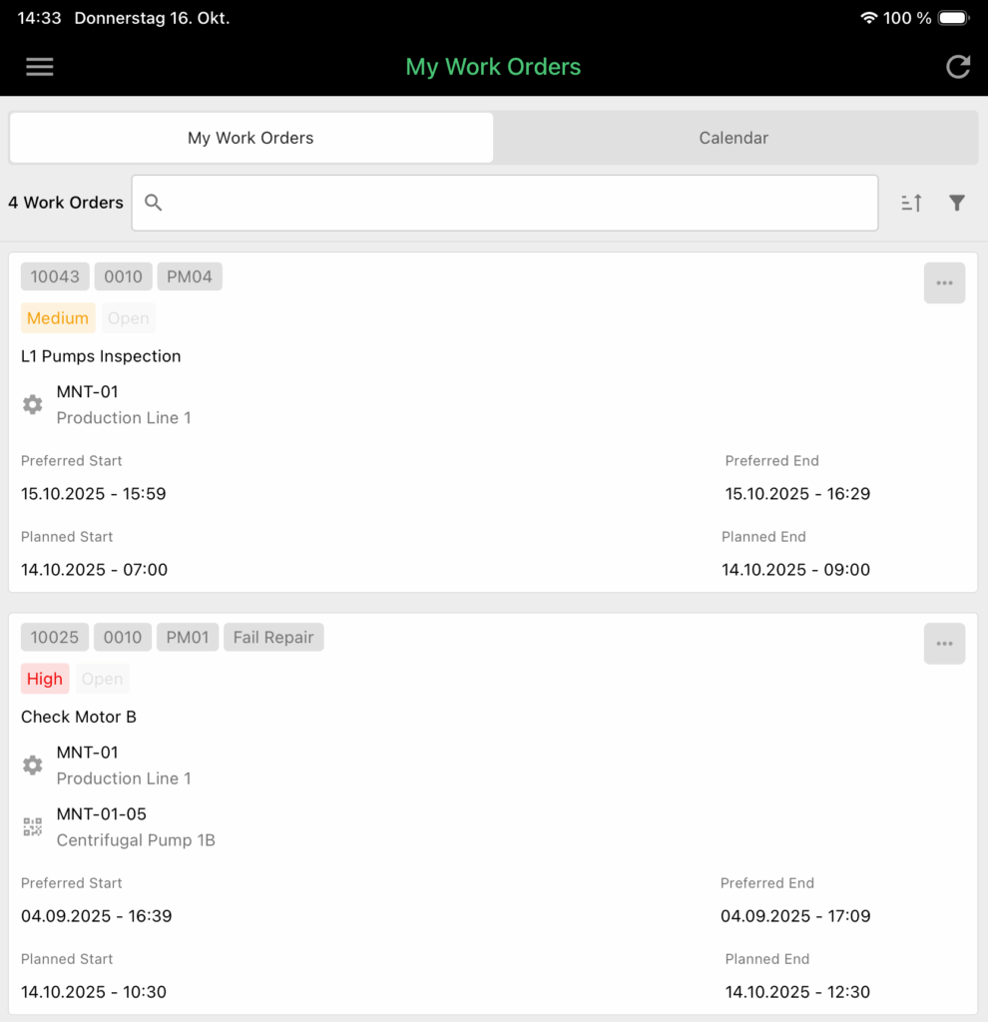
Task: Select Centrifugal Pump 1B equipment entry
Action: pos(136,839)
